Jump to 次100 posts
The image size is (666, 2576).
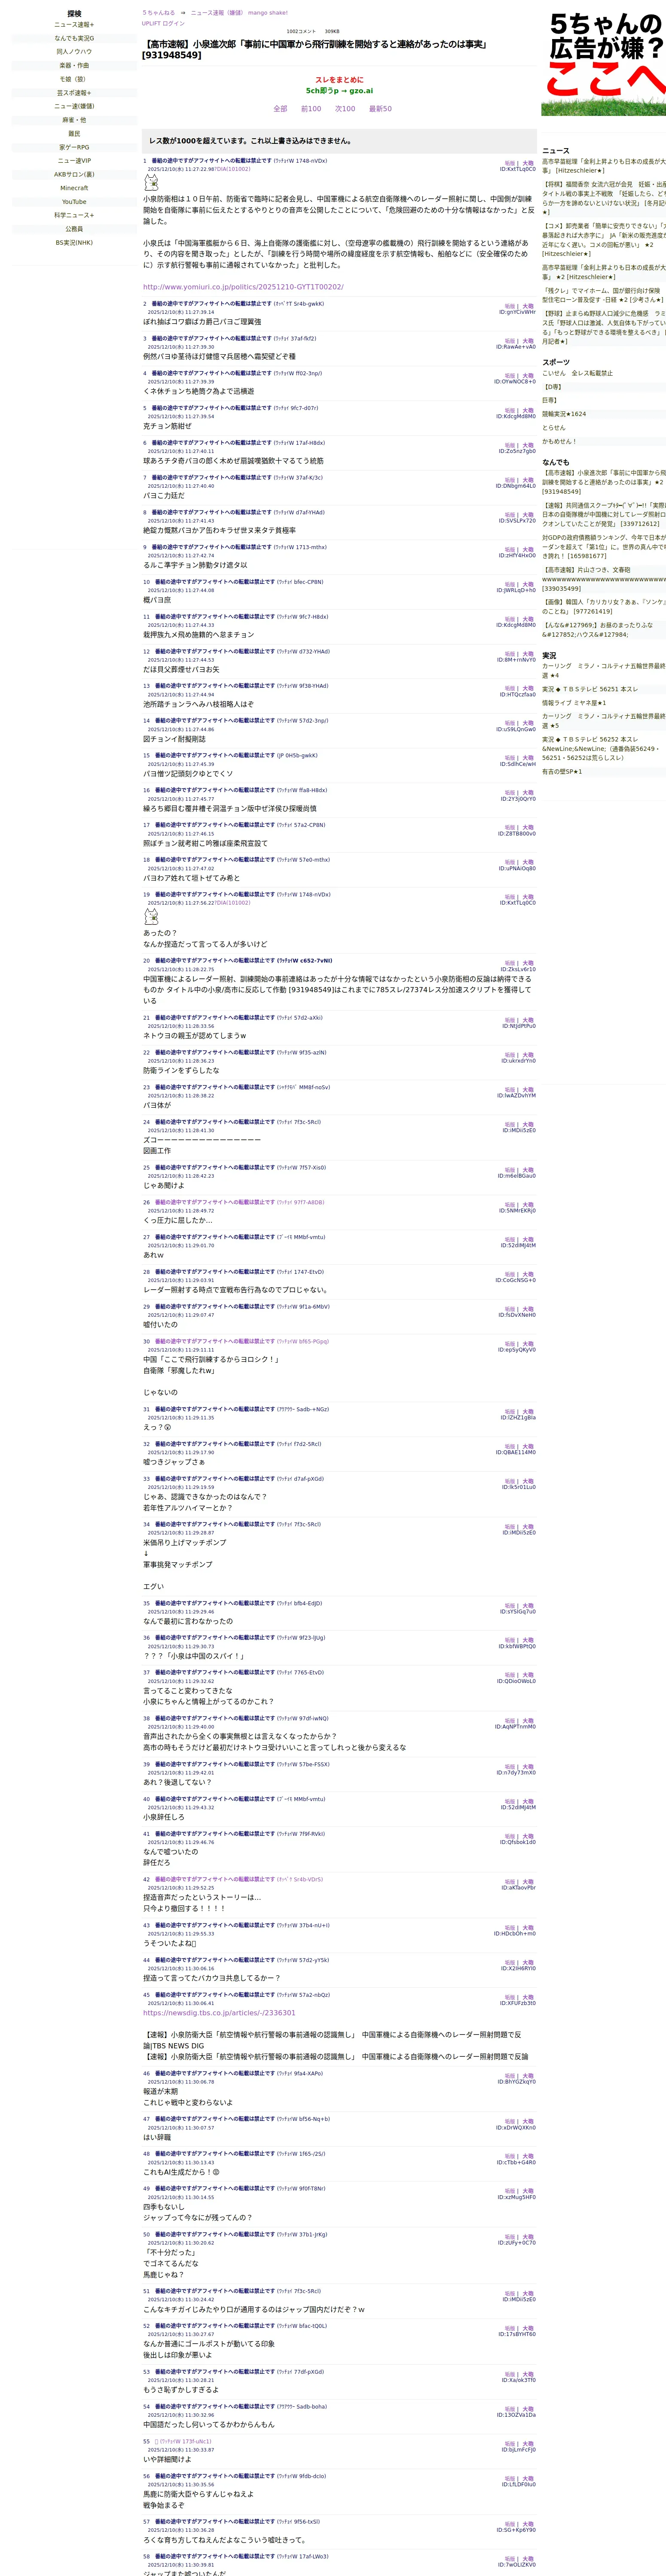tap(345, 109)
